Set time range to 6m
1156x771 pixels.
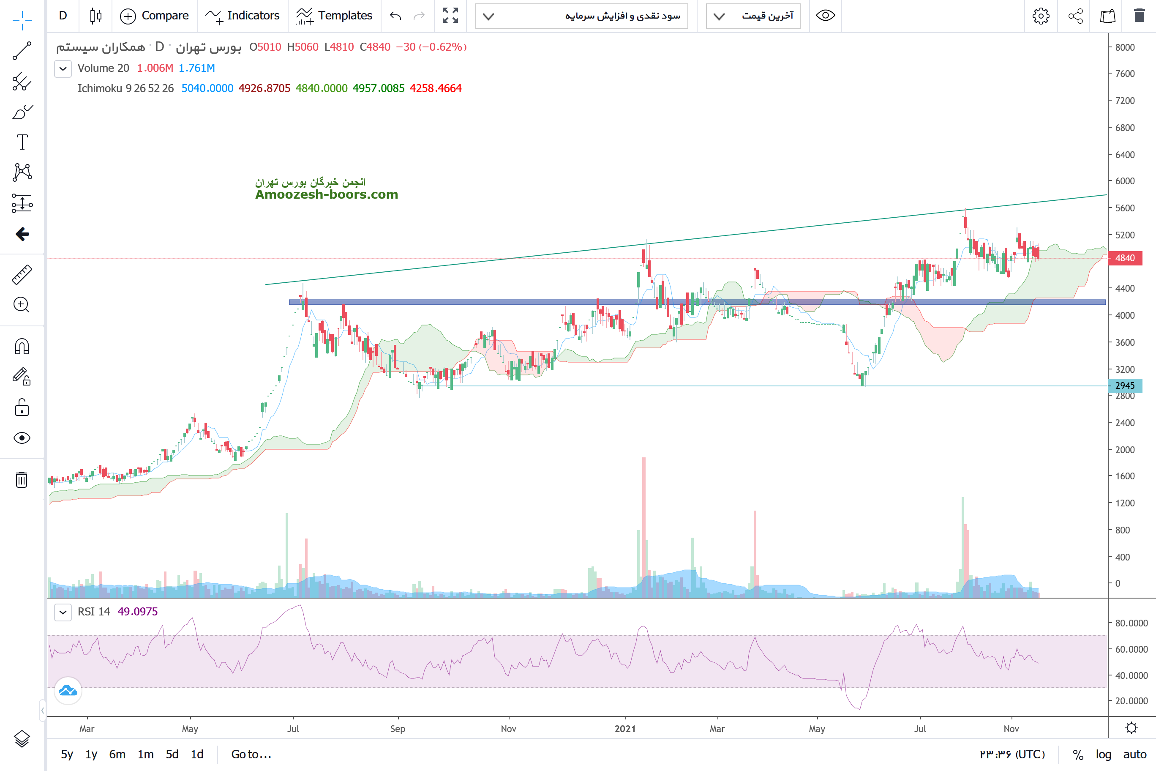[x=117, y=754]
